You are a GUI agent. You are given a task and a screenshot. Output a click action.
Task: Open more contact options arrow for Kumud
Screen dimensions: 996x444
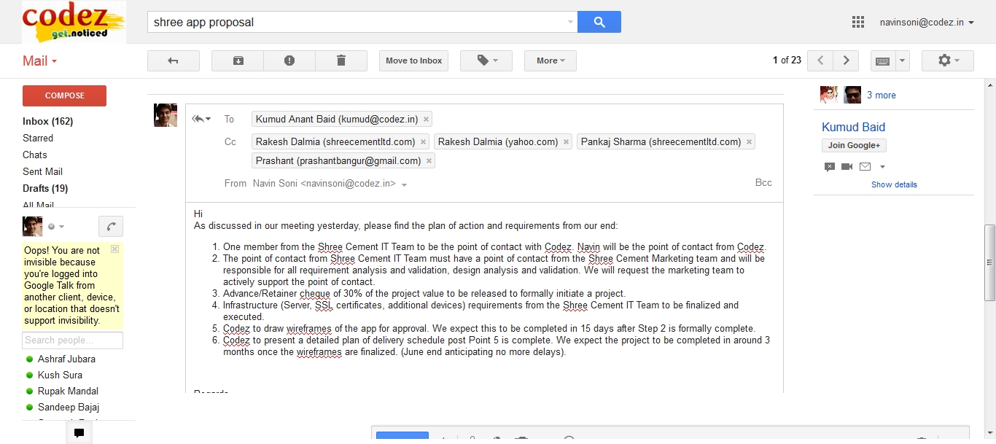tap(882, 167)
